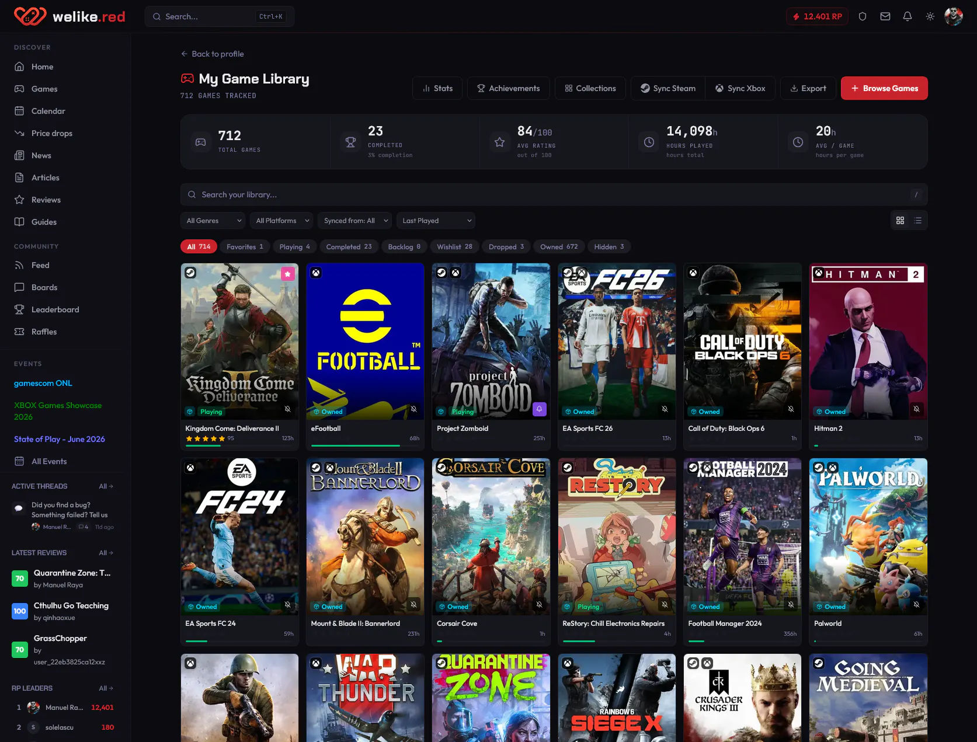Open Price drops in sidebar
Viewport: 977px width, 742px height.
pos(65,133)
